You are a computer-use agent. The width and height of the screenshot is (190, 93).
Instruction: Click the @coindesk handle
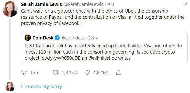[73, 38]
